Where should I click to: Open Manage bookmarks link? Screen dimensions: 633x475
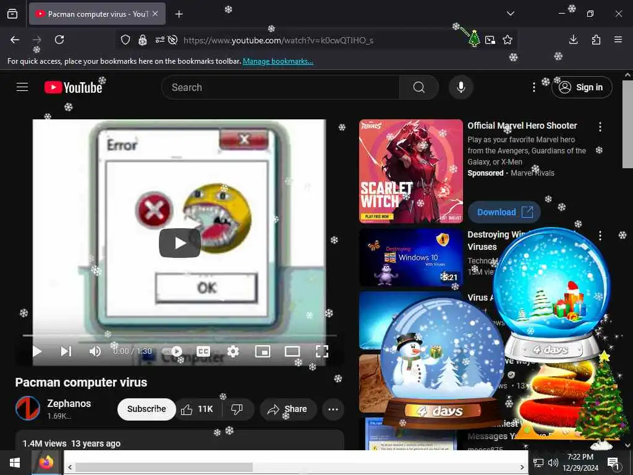point(278,61)
